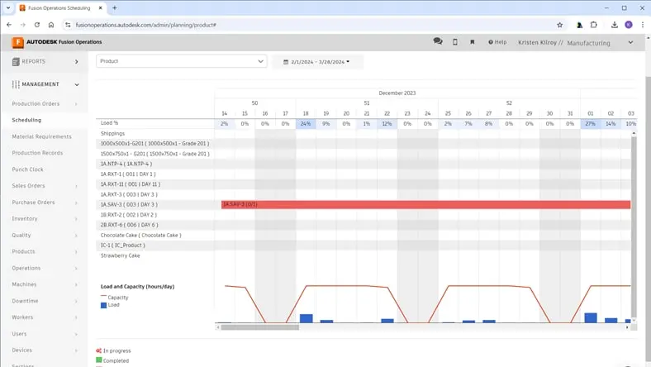The width and height of the screenshot is (651, 367).
Task: Click the browser address bar URL
Action: click(145, 25)
